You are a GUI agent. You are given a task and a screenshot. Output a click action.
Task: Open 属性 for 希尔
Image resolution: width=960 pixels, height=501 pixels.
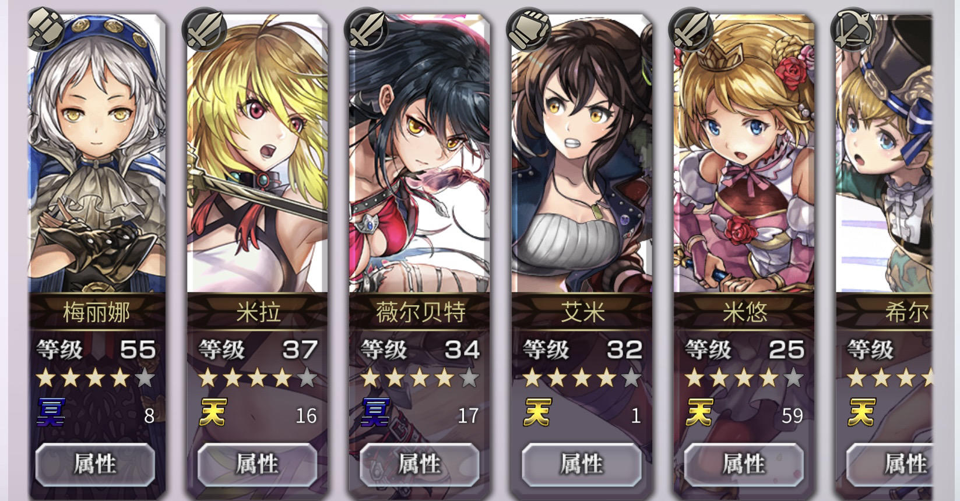(889, 464)
